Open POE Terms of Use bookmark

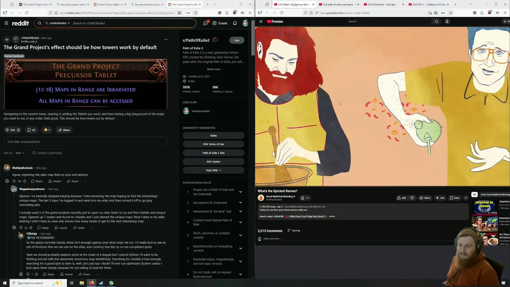point(214,144)
